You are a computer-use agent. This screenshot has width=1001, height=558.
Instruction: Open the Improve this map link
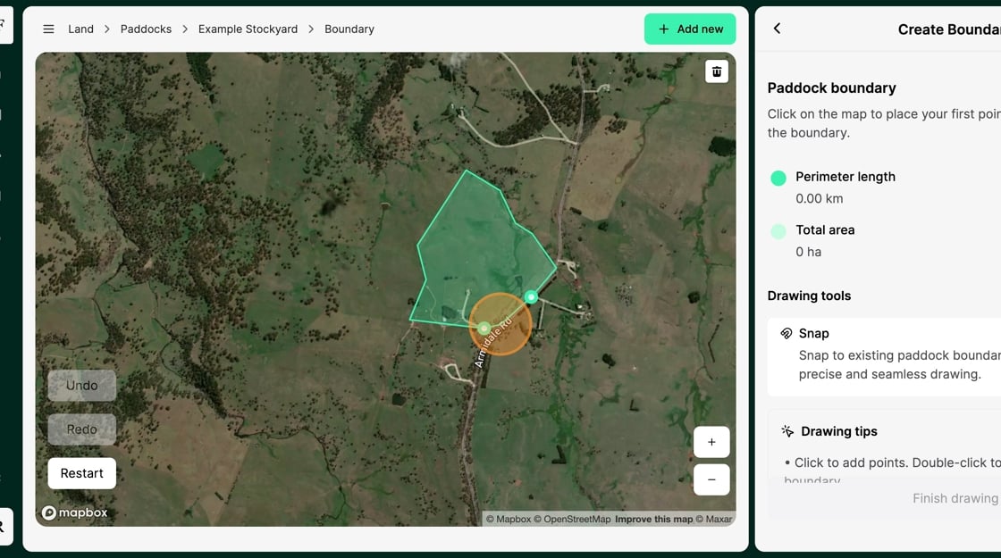click(653, 519)
